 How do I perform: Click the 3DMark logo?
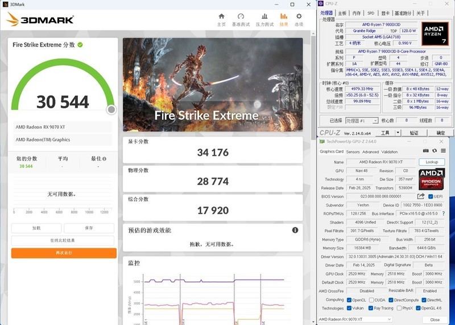40,19
